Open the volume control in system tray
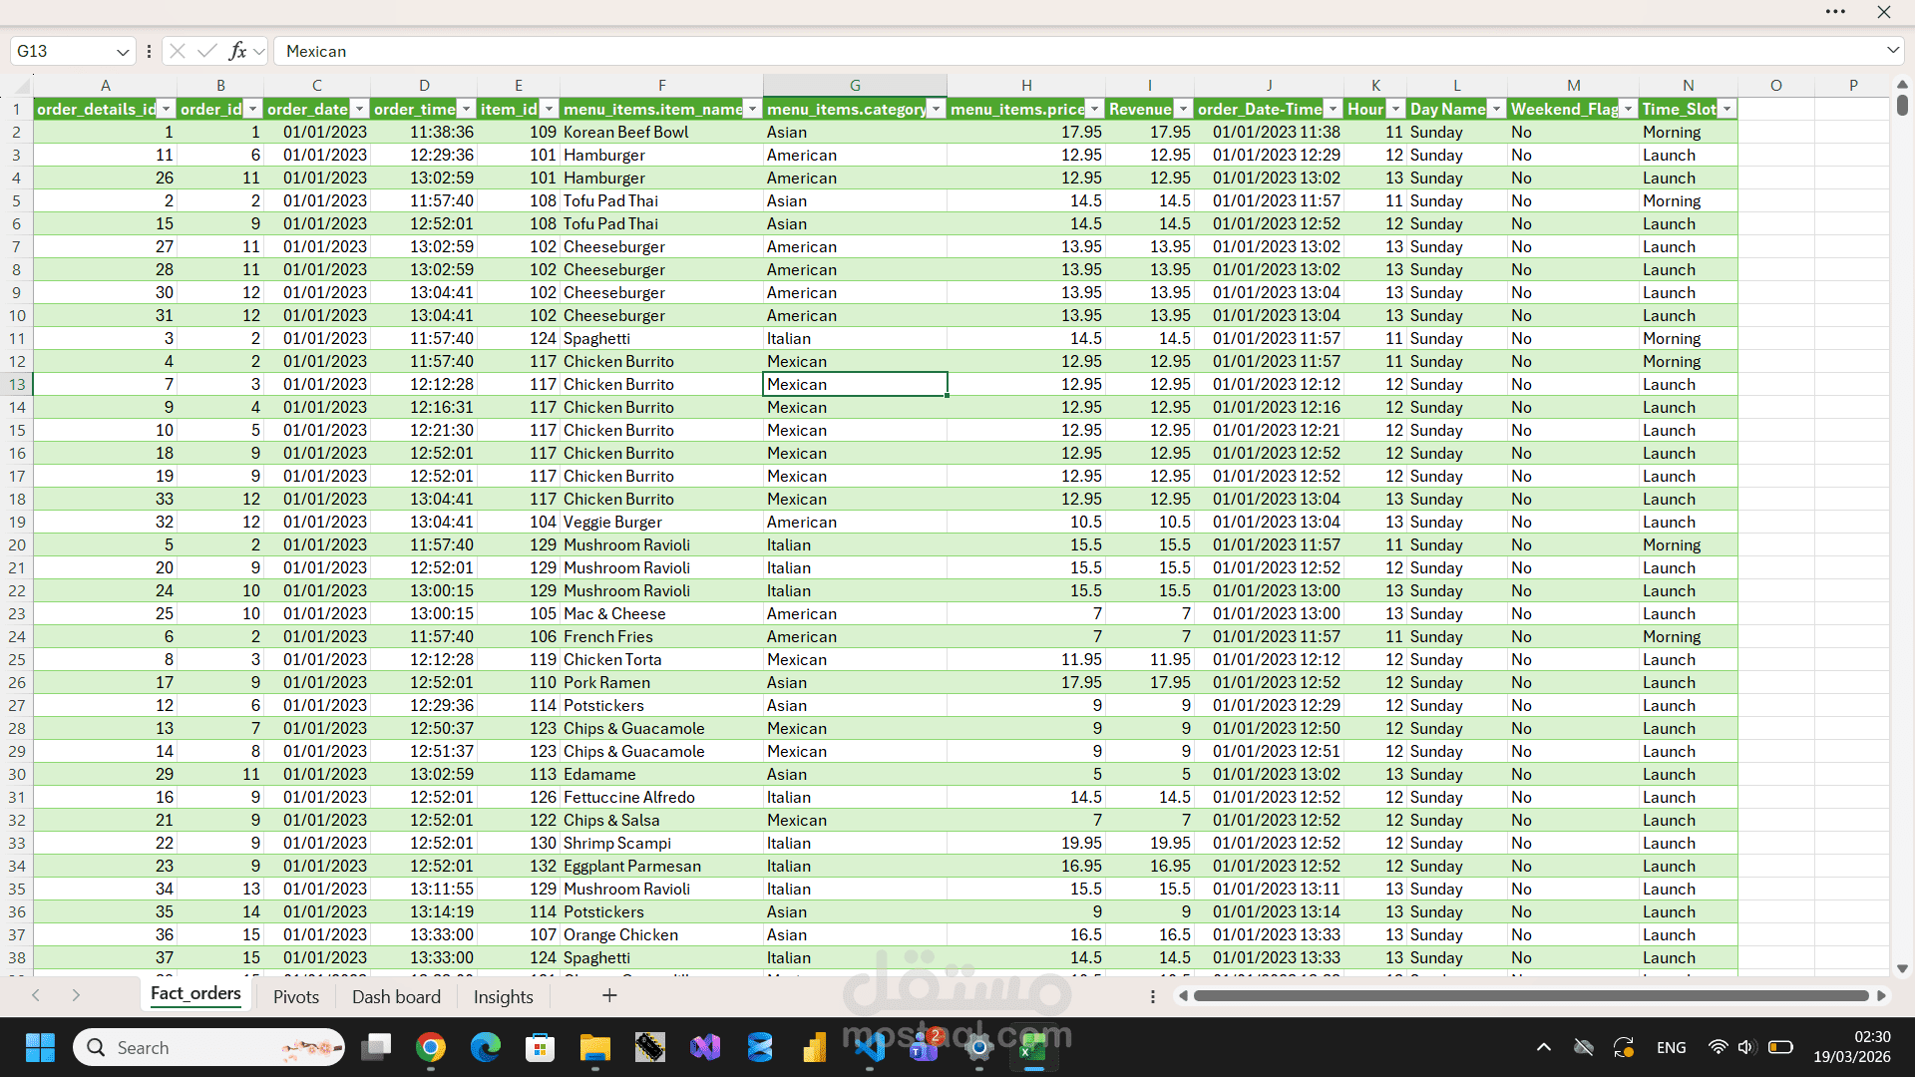Viewport: 1915px width, 1077px height. [1745, 1047]
